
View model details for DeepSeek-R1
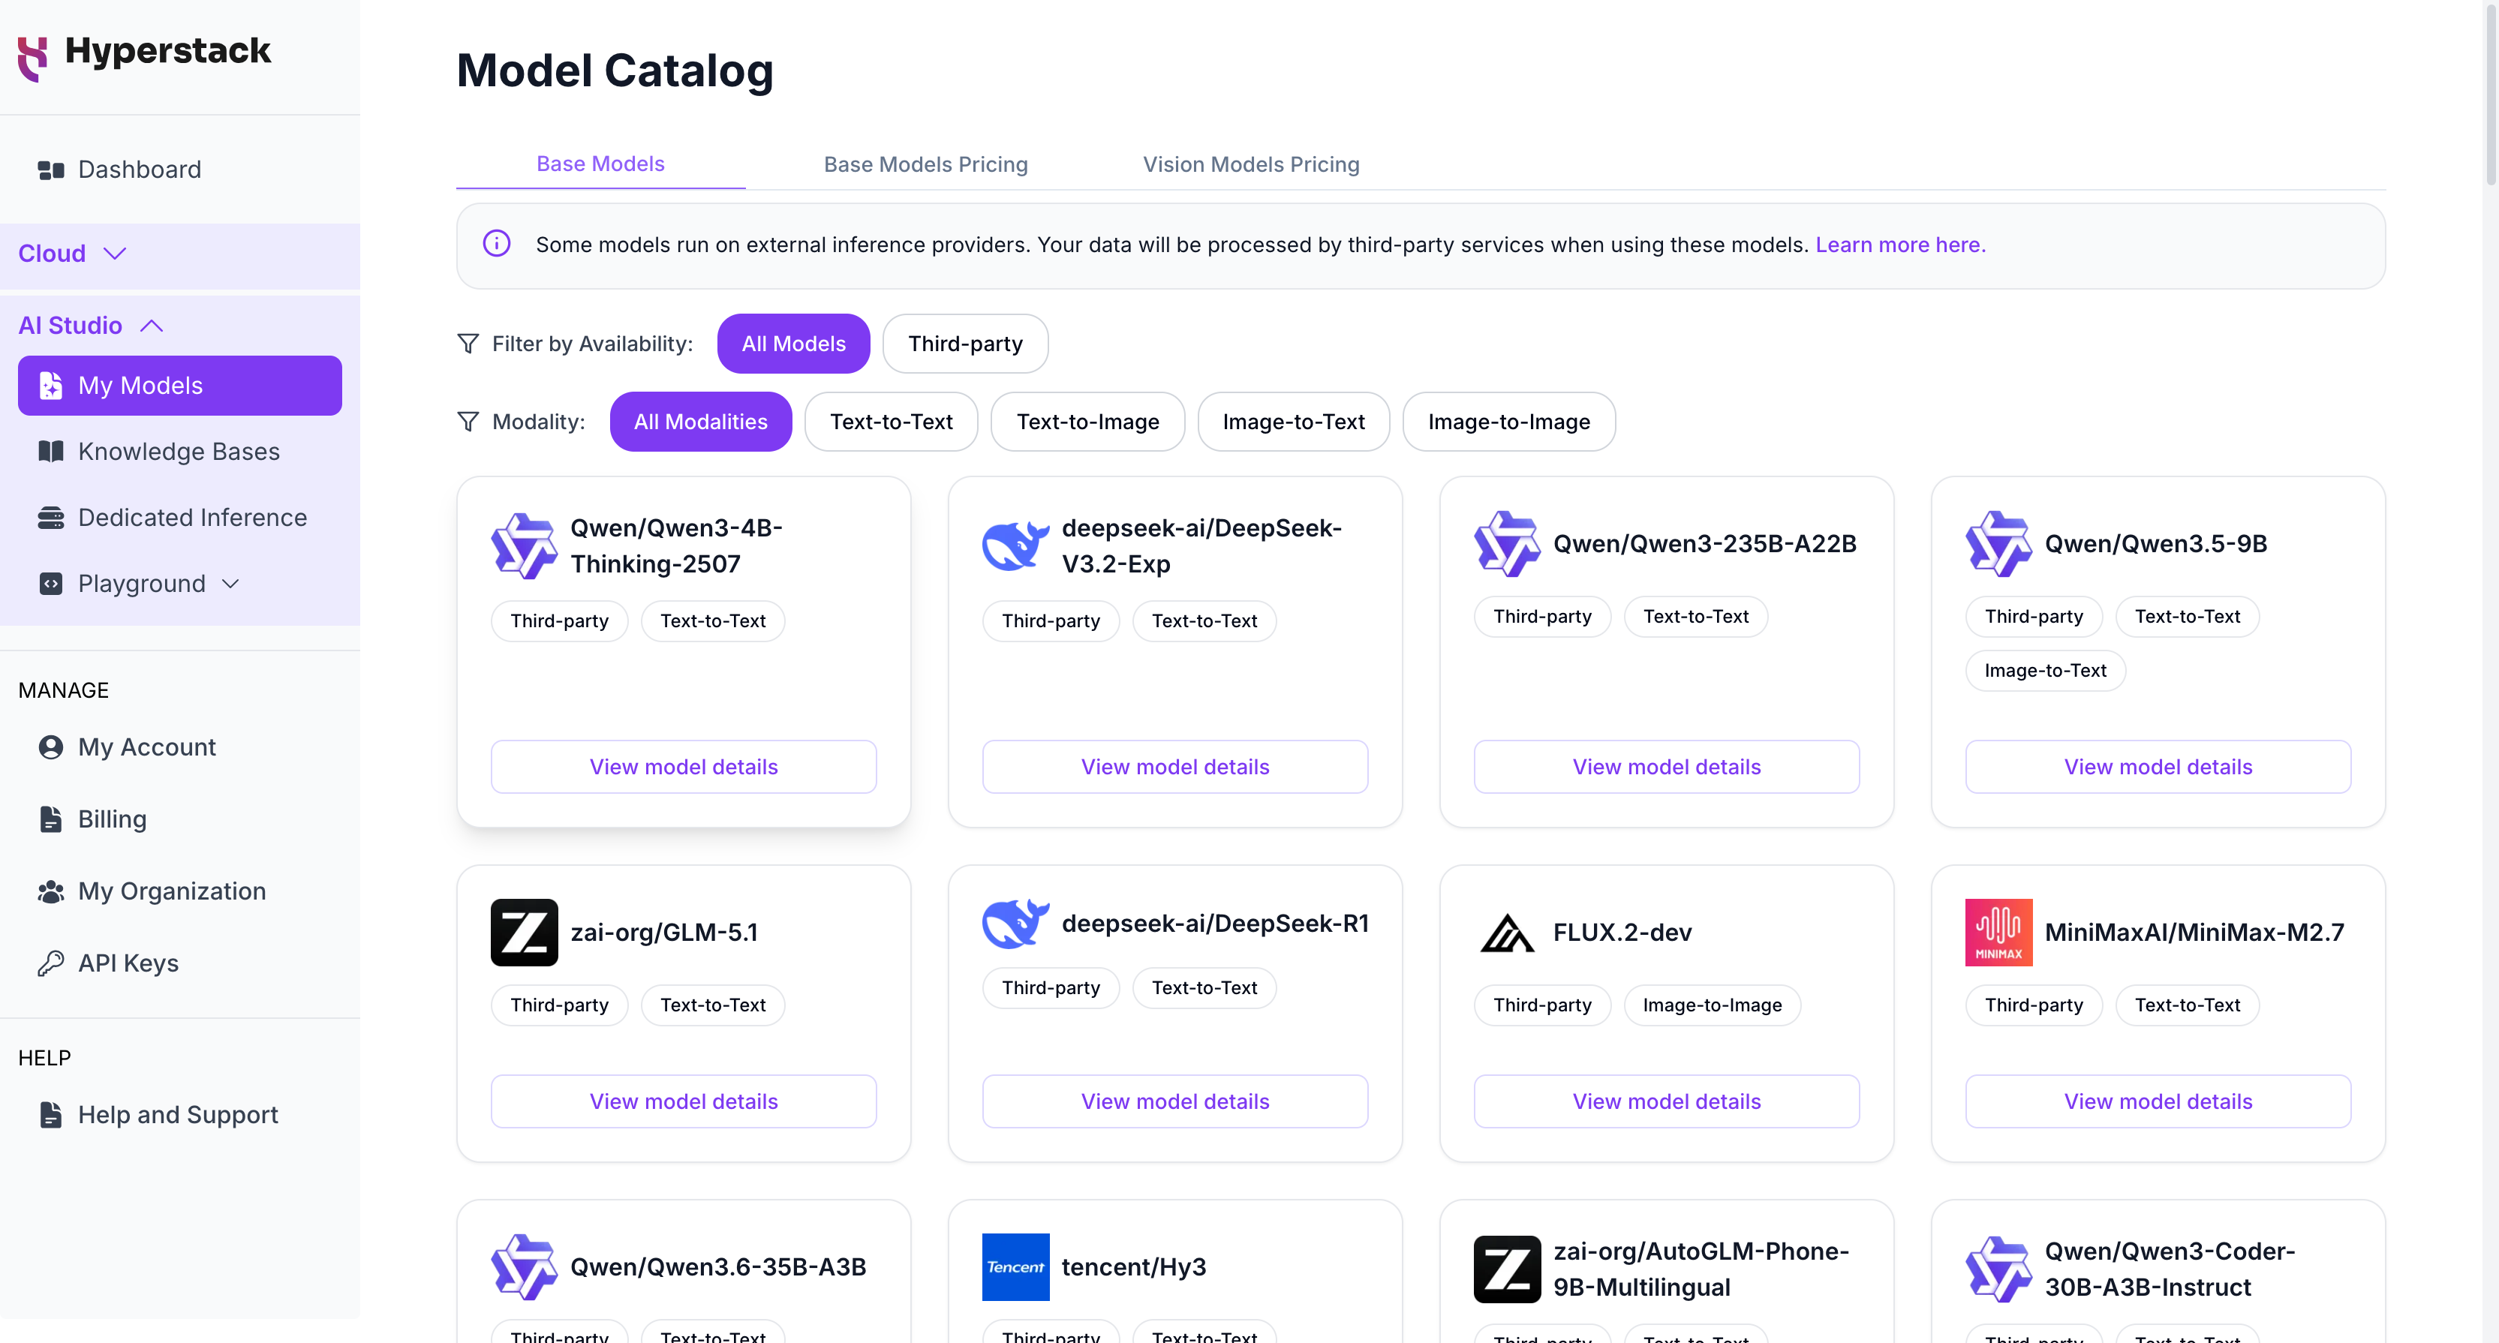[1174, 1101]
